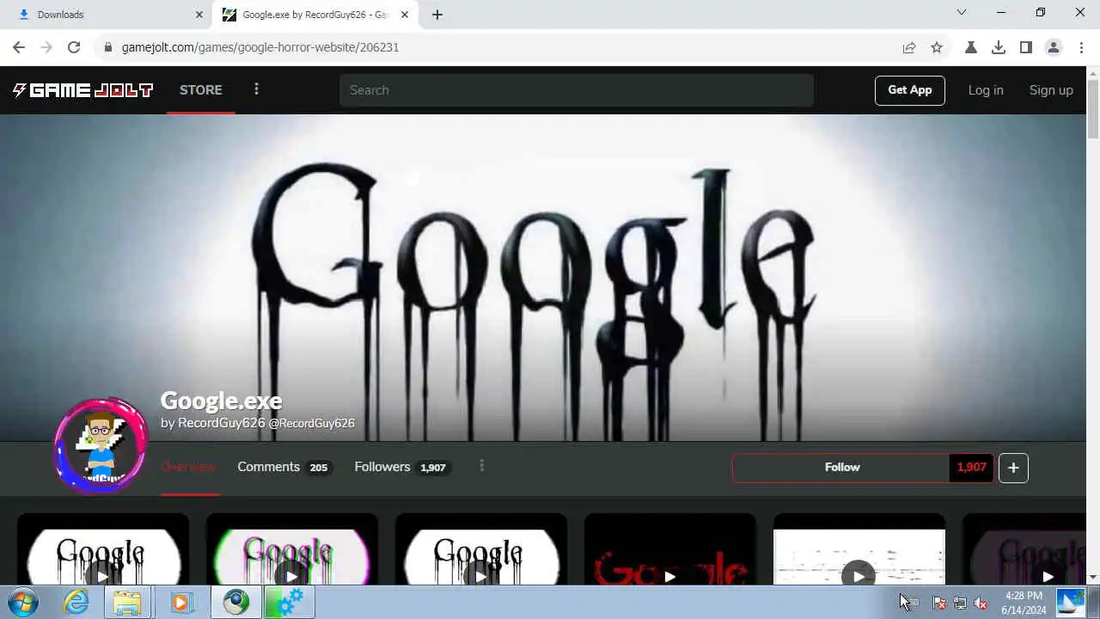Open the Comments tab
The height and width of the screenshot is (619, 1100).
point(283,467)
